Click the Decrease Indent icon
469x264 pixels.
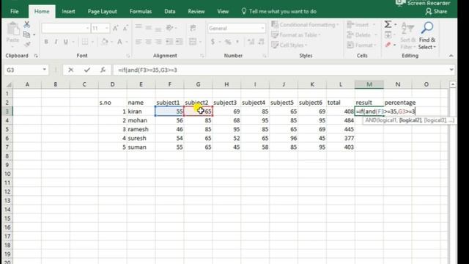169,42
